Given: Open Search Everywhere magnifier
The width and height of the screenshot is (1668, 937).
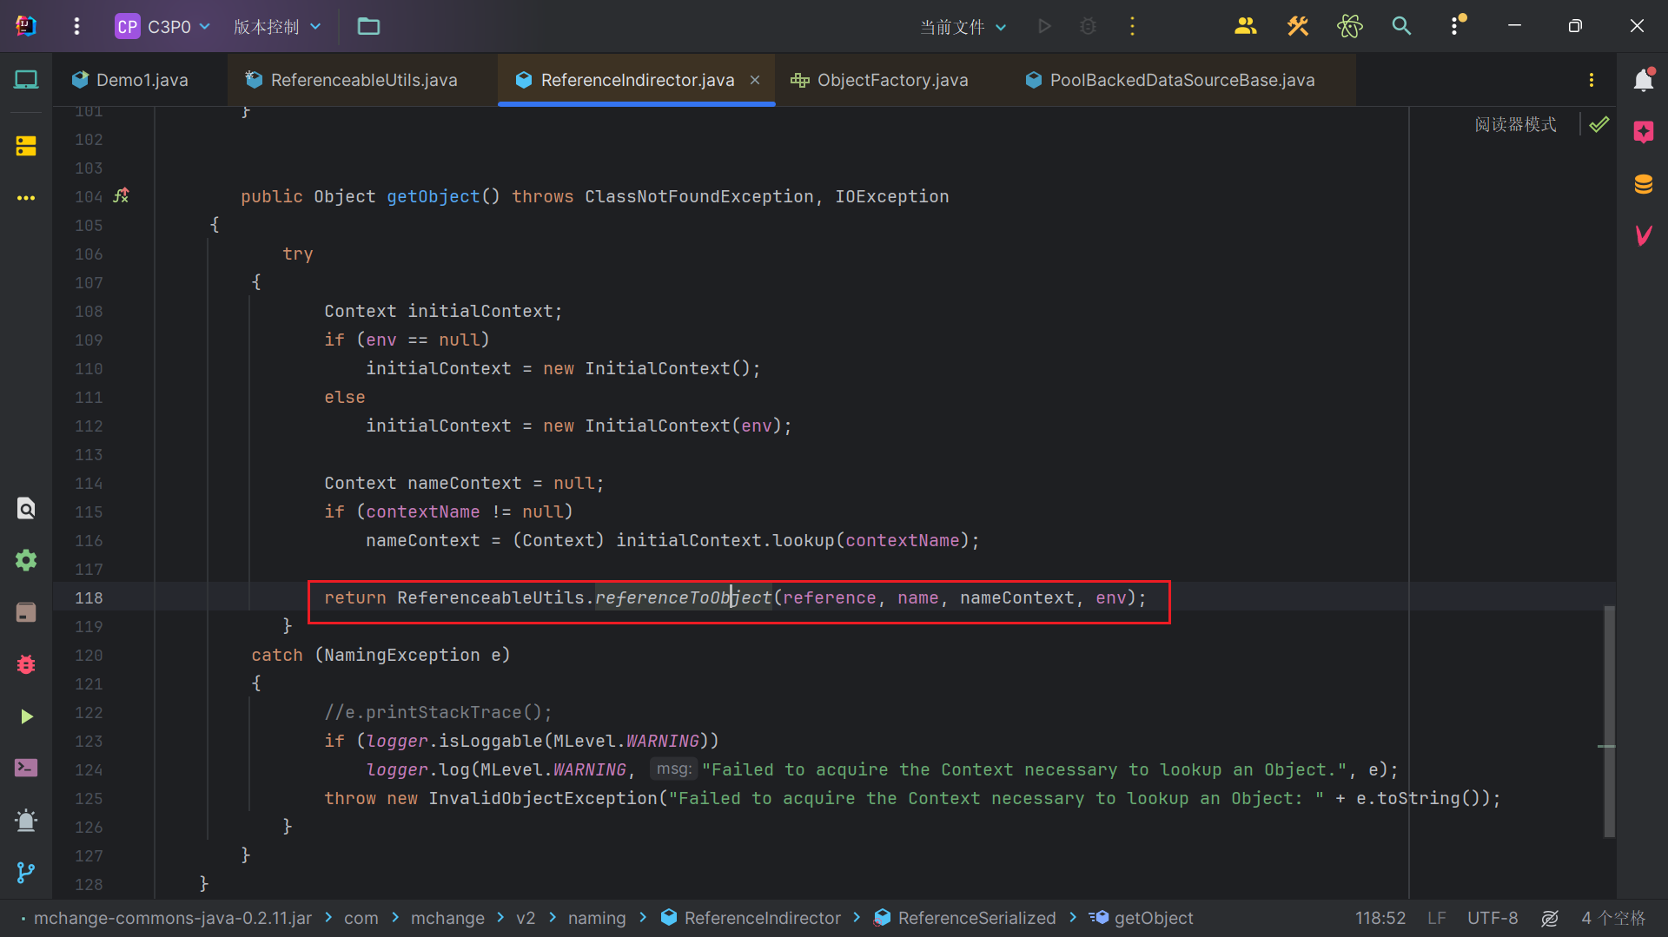Looking at the screenshot, I should [1401, 27].
